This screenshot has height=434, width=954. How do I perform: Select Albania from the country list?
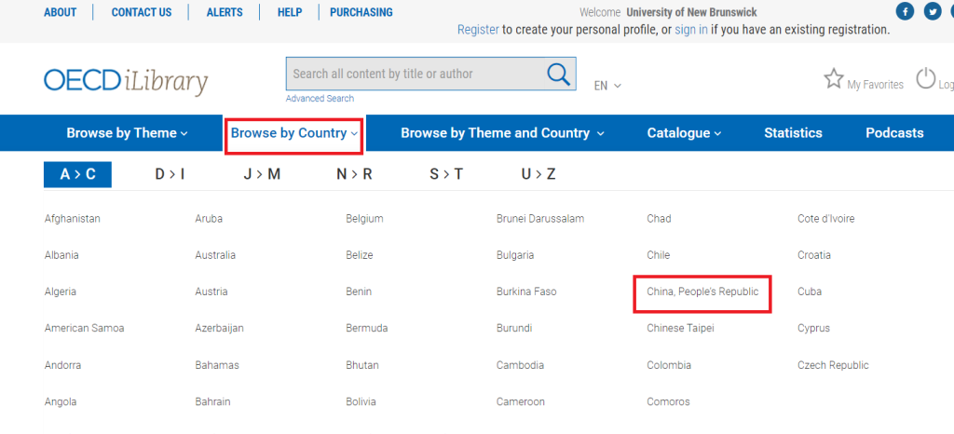pos(61,255)
